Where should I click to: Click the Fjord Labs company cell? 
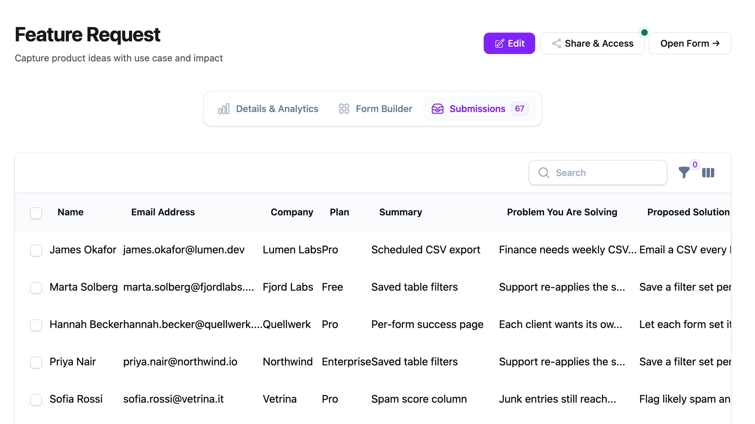coord(288,287)
